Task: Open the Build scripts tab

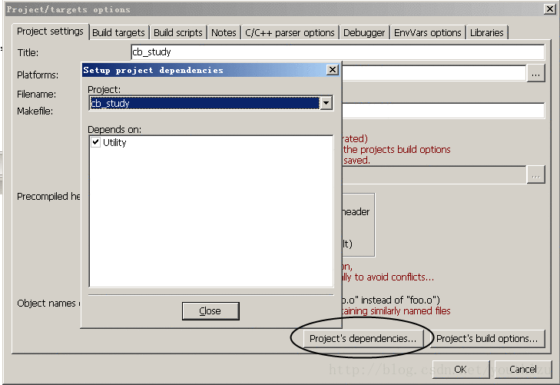Action: click(x=178, y=32)
